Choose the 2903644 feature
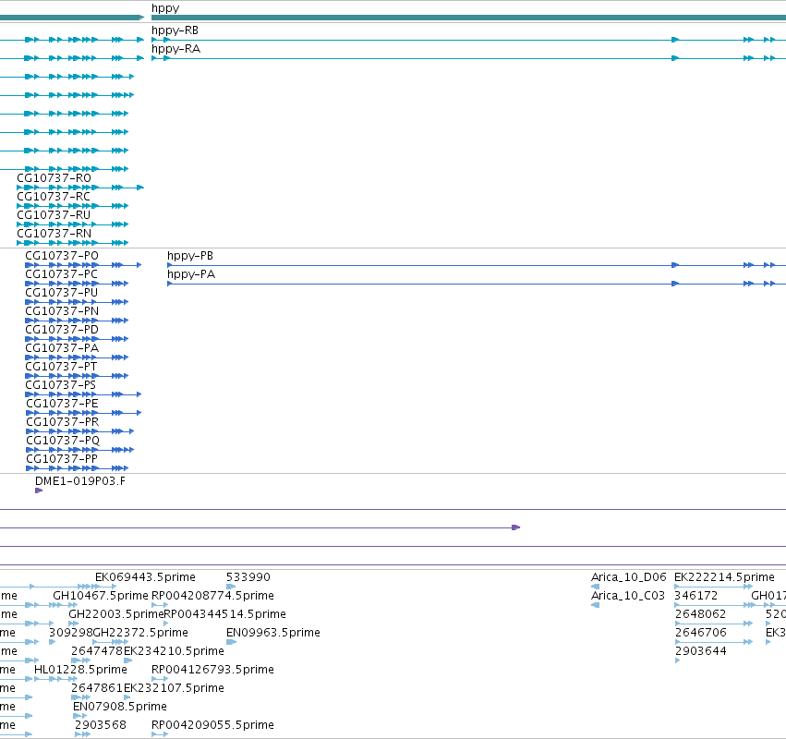The image size is (786, 739). coord(700,651)
